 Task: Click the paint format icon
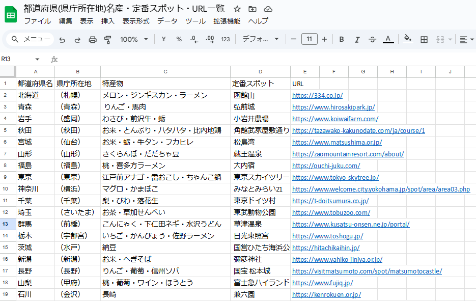[x=107, y=39]
